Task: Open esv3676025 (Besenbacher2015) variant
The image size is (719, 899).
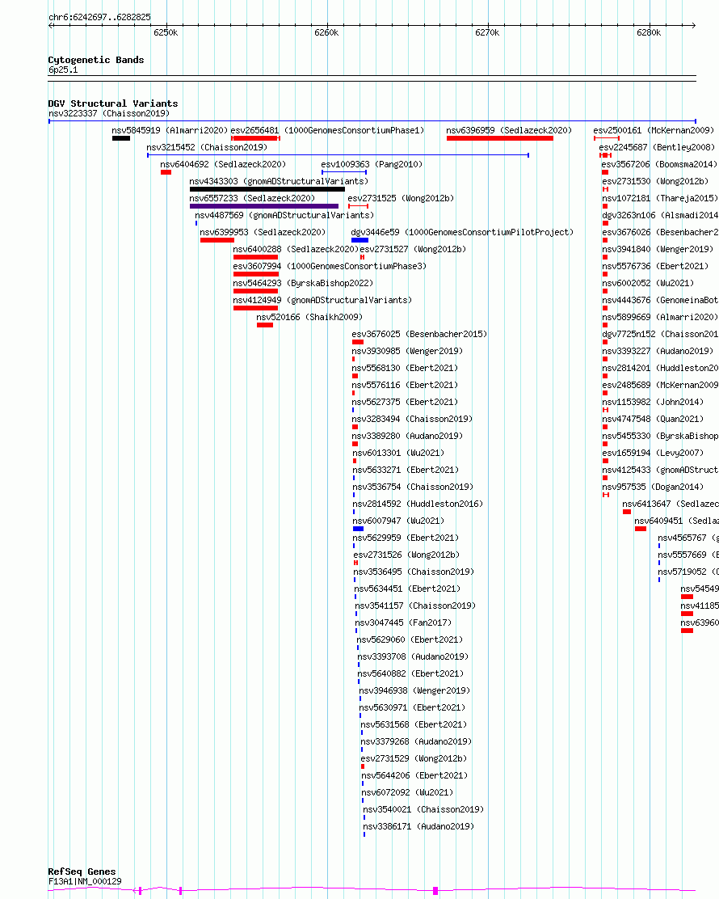Action: pos(419,334)
